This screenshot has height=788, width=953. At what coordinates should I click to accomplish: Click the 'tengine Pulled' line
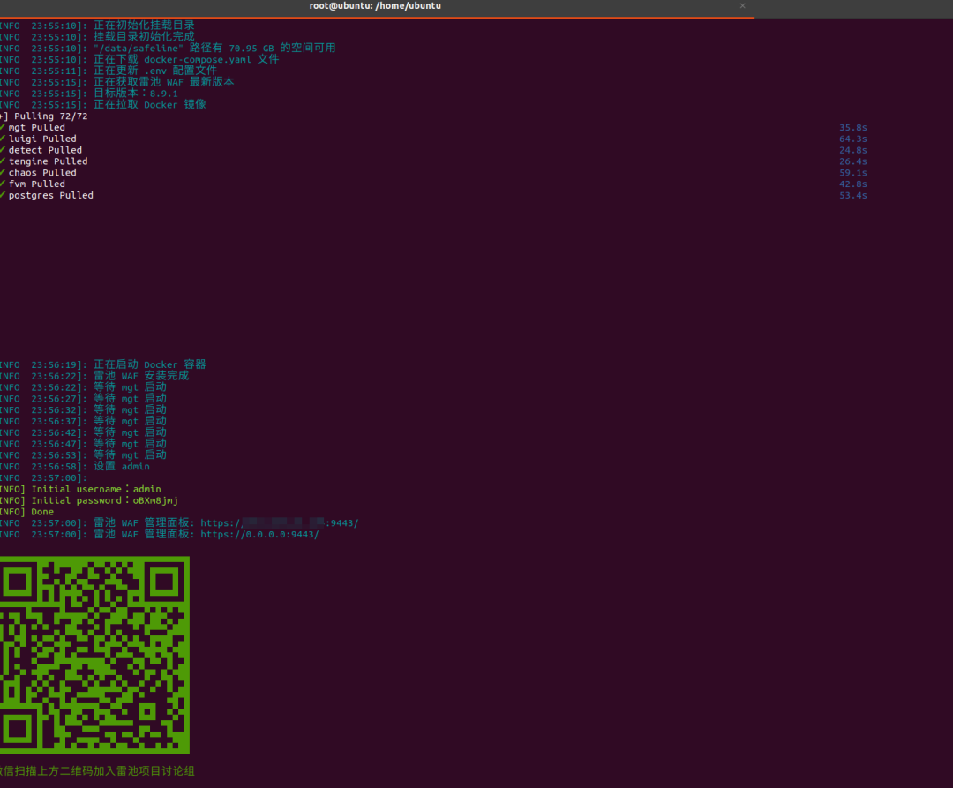(44, 161)
